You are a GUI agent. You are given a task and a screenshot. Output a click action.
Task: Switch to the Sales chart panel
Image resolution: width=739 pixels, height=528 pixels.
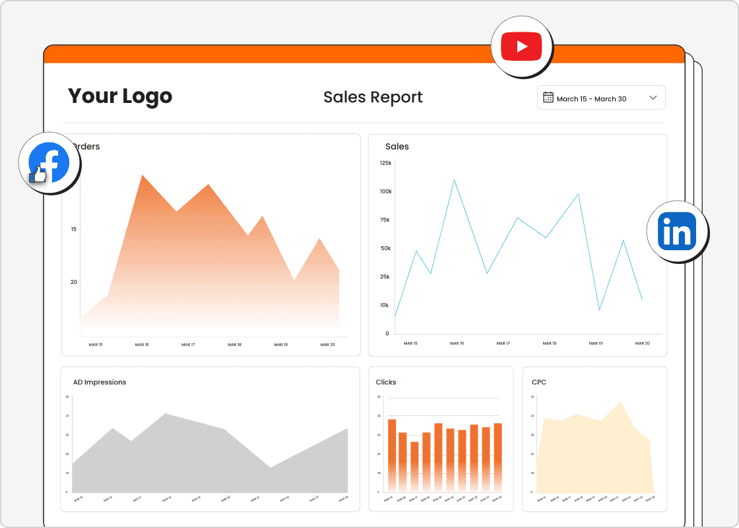click(x=517, y=244)
